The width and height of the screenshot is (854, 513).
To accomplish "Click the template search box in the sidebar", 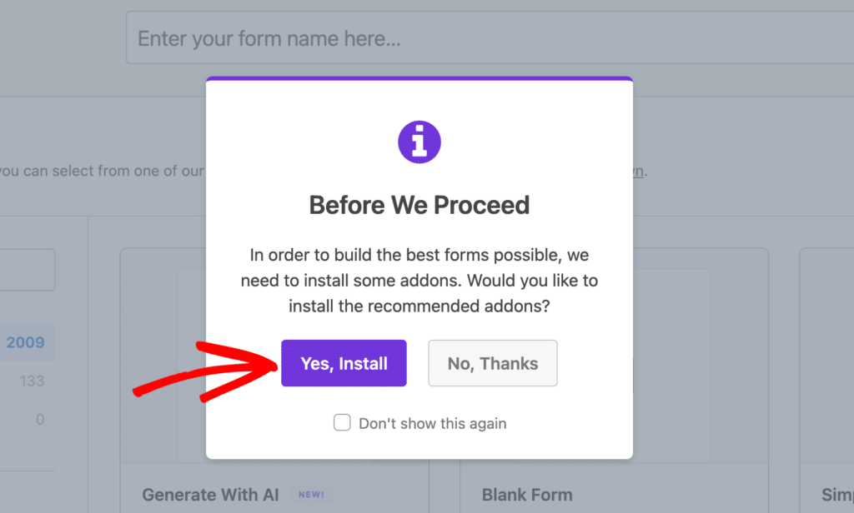I will point(25,269).
